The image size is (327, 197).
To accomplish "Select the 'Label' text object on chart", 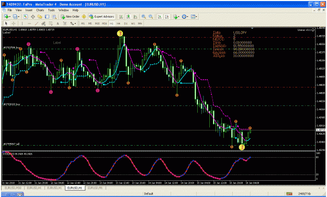I will 57,42.
